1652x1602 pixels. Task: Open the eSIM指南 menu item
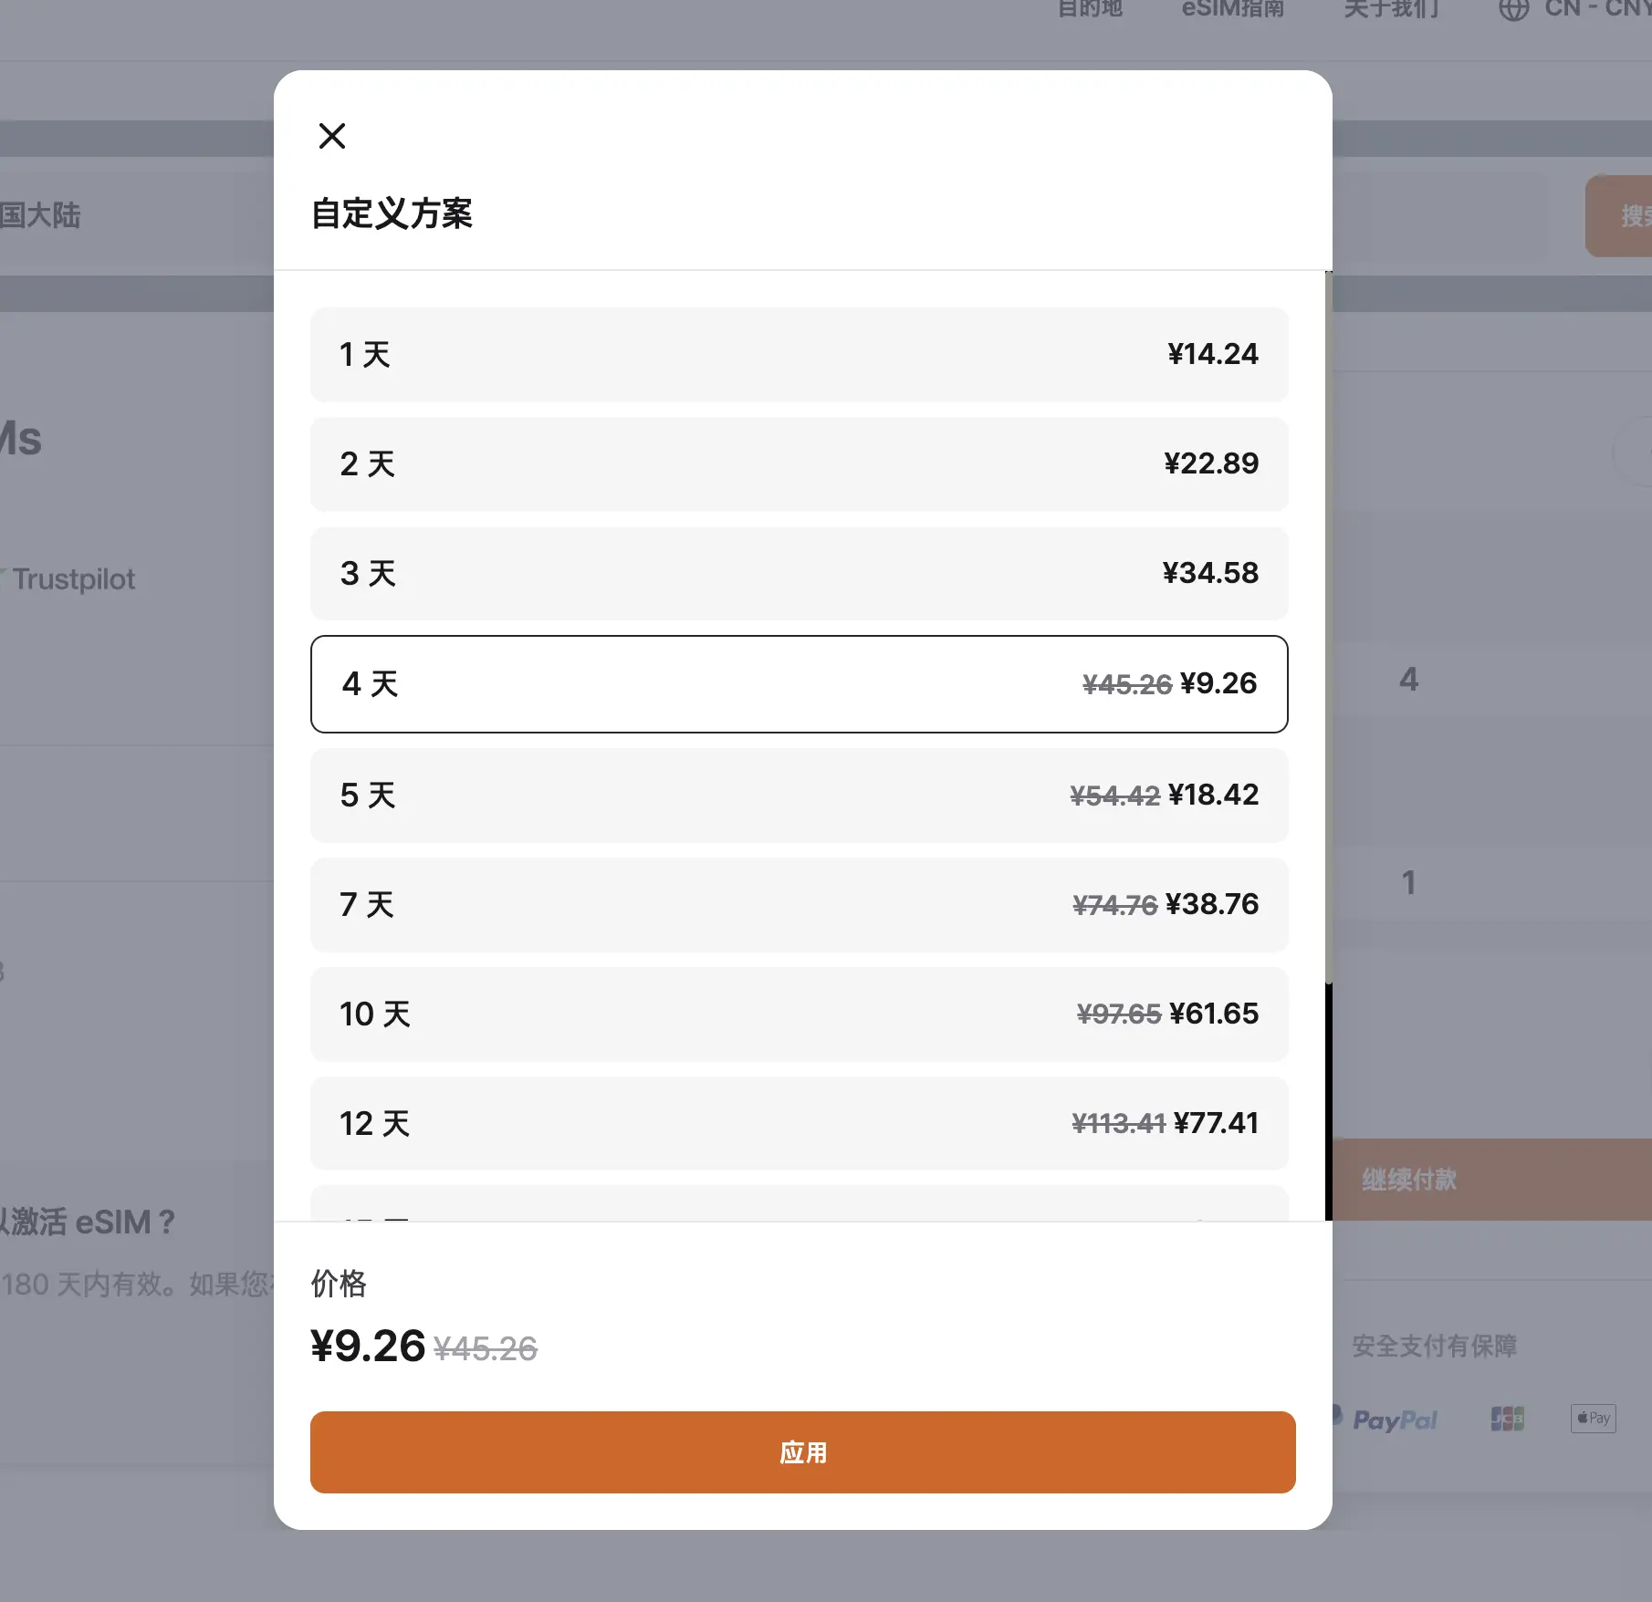click(1232, 9)
